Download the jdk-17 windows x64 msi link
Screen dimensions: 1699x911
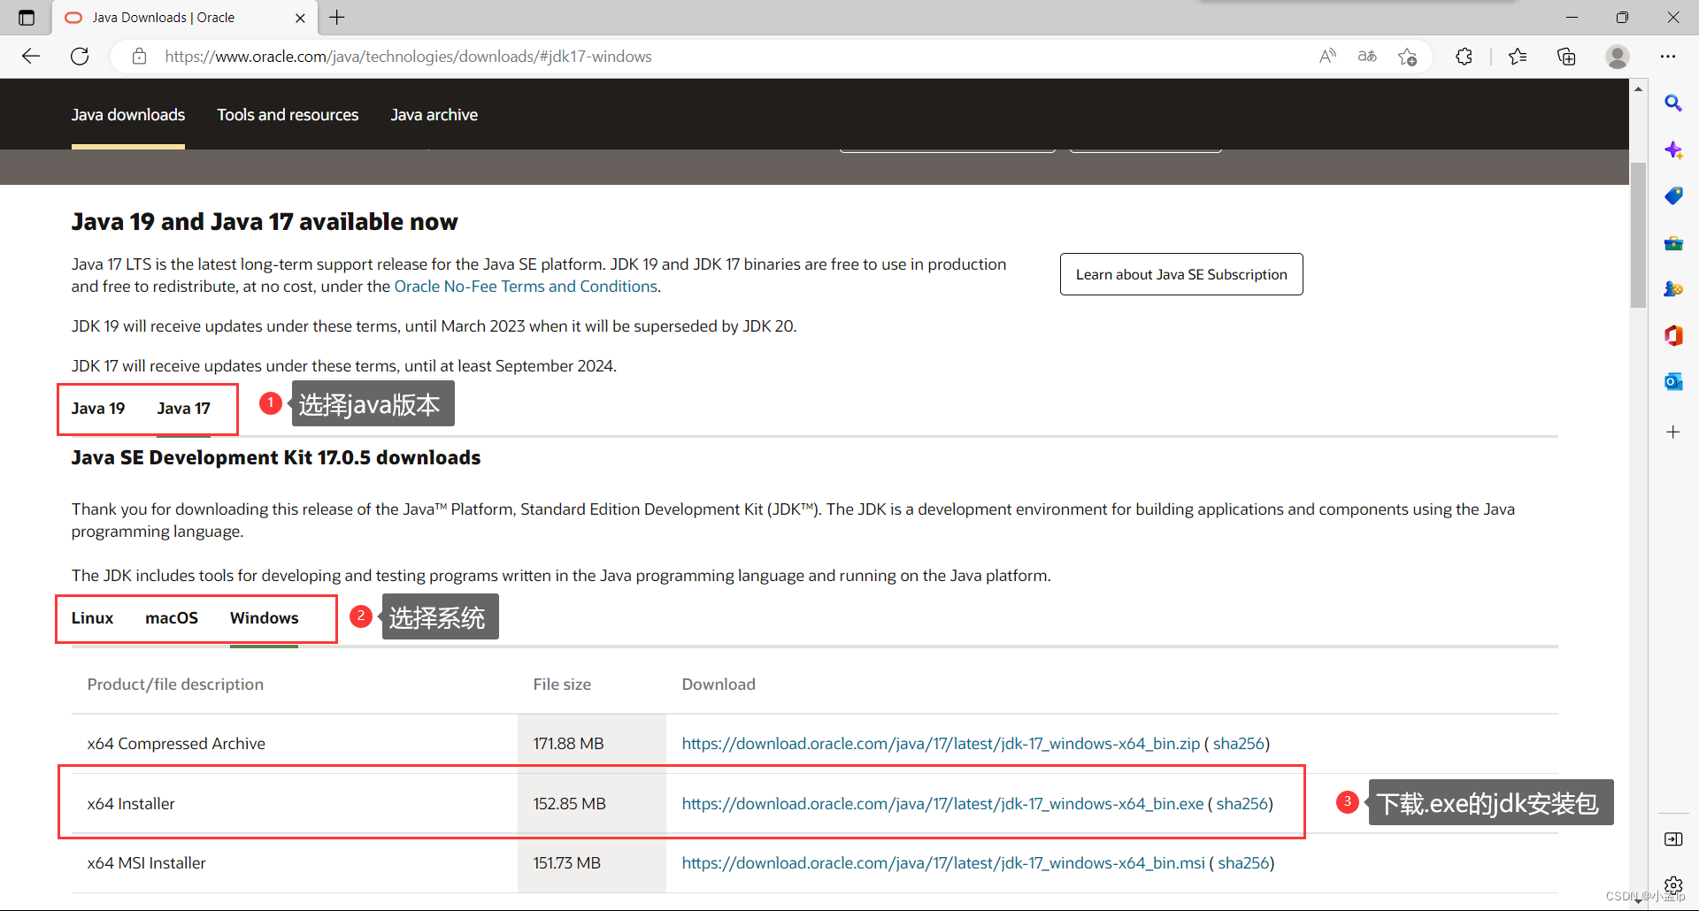(x=943, y=863)
